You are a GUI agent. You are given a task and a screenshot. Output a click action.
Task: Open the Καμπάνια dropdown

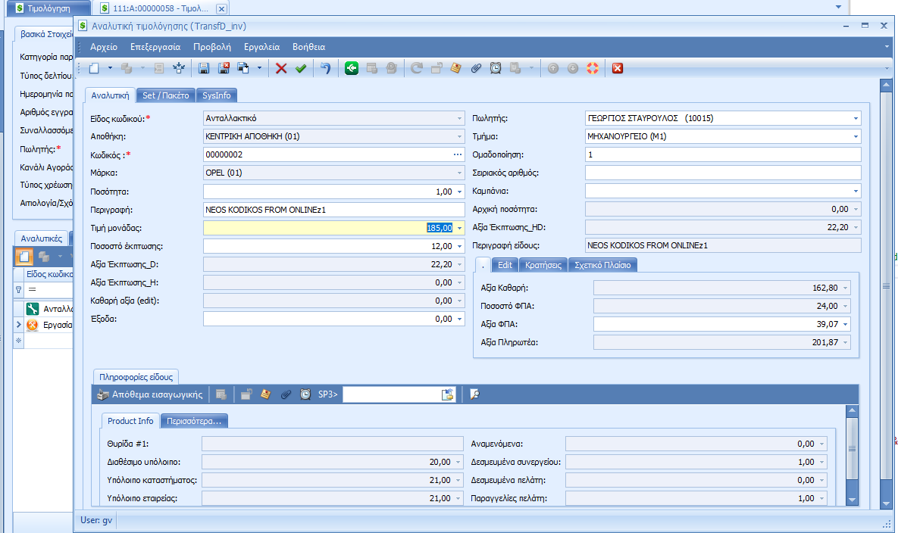pyautogui.click(x=856, y=191)
